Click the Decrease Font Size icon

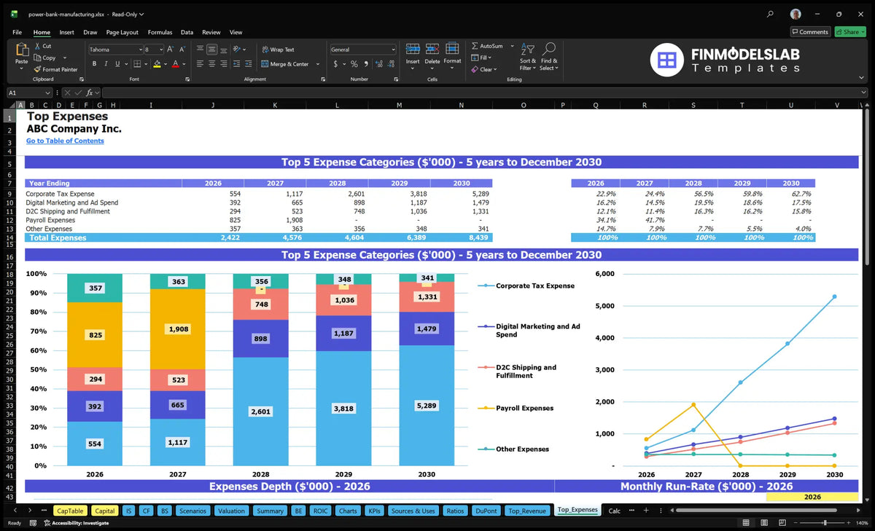(x=182, y=50)
